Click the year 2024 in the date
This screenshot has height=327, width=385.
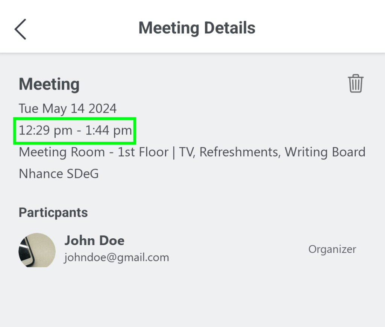pyautogui.click(x=102, y=109)
